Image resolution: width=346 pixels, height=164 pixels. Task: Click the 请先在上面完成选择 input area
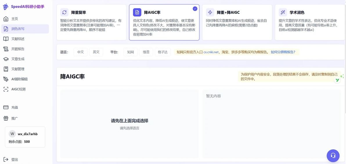(129, 124)
